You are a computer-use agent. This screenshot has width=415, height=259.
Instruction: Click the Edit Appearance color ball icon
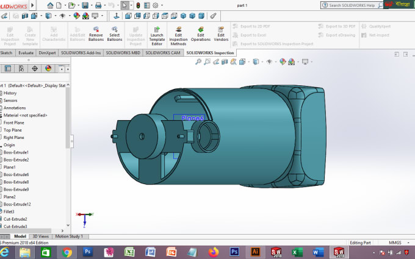point(76,16)
